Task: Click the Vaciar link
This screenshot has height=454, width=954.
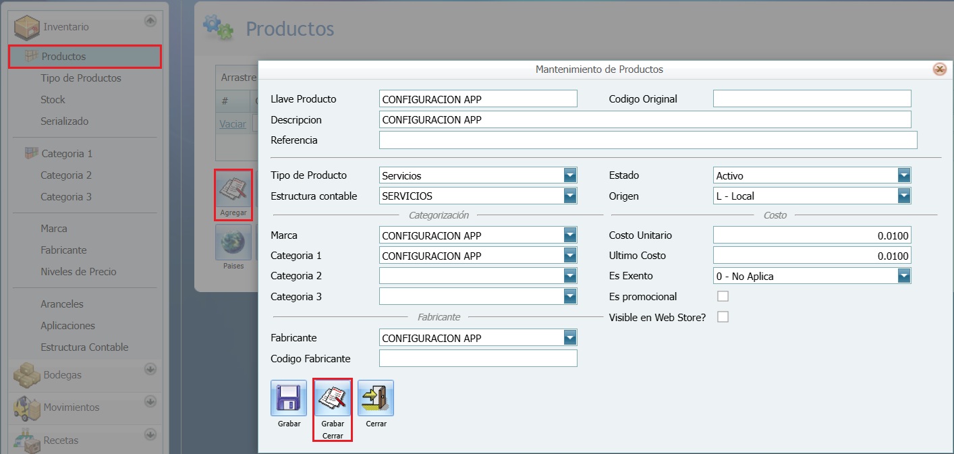Action: [x=232, y=123]
